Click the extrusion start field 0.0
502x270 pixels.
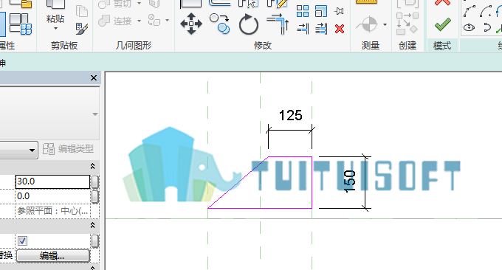point(53,196)
